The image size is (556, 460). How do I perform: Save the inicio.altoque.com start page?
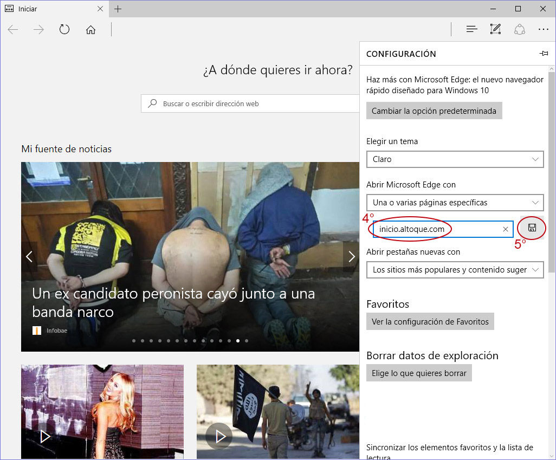[x=532, y=228]
